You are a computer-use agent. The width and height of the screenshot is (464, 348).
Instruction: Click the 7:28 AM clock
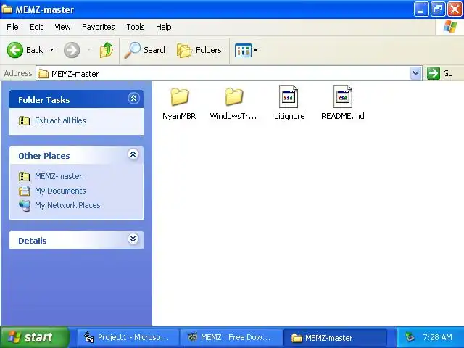(437, 337)
